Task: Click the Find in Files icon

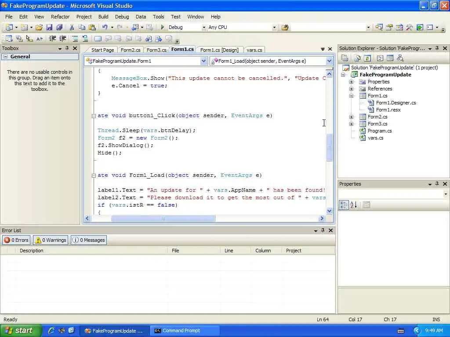Action: [285, 28]
